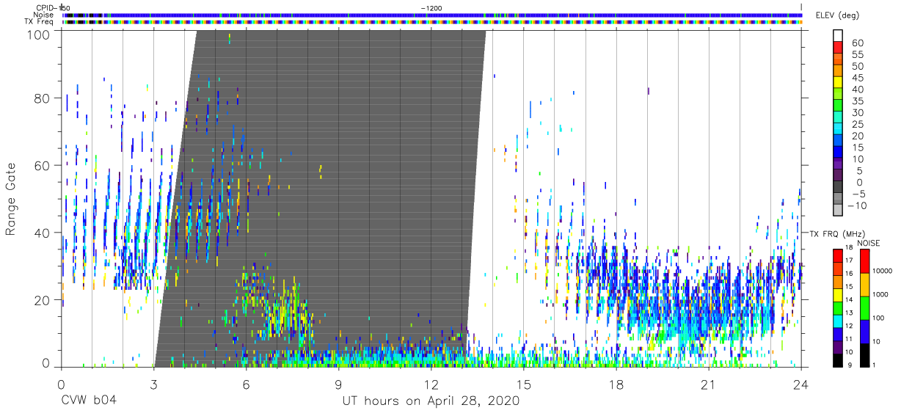Click the '50' label on the ELEV scale
901x416 pixels.
[858, 66]
